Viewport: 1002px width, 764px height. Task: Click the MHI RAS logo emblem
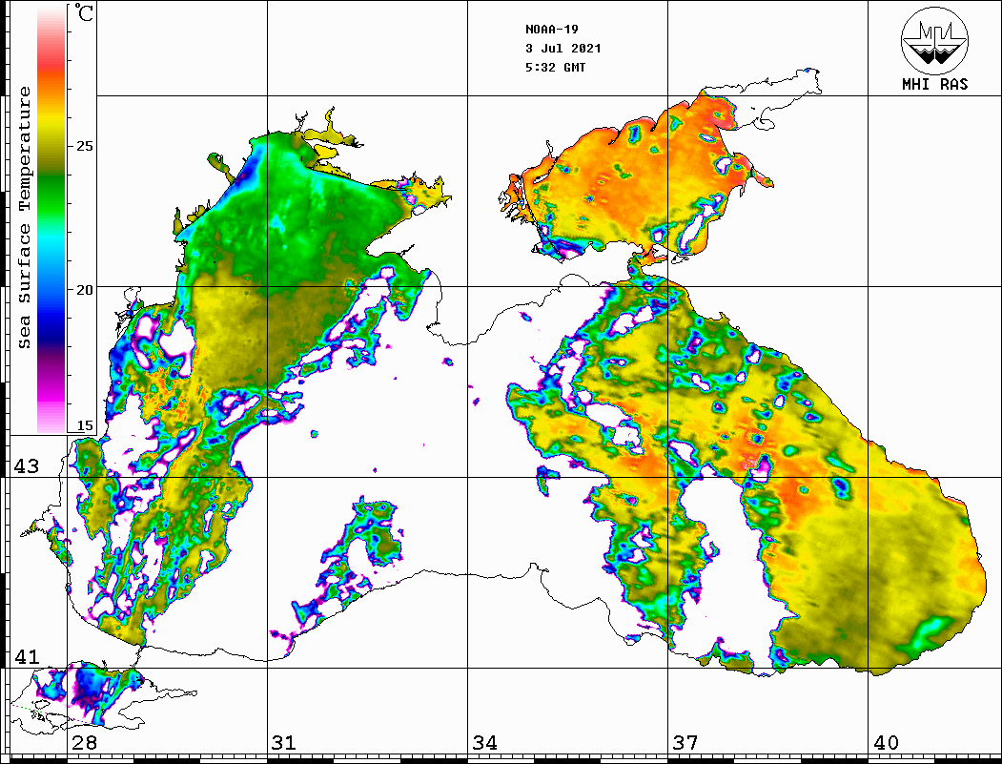pyautogui.click(x=934, y=40)
